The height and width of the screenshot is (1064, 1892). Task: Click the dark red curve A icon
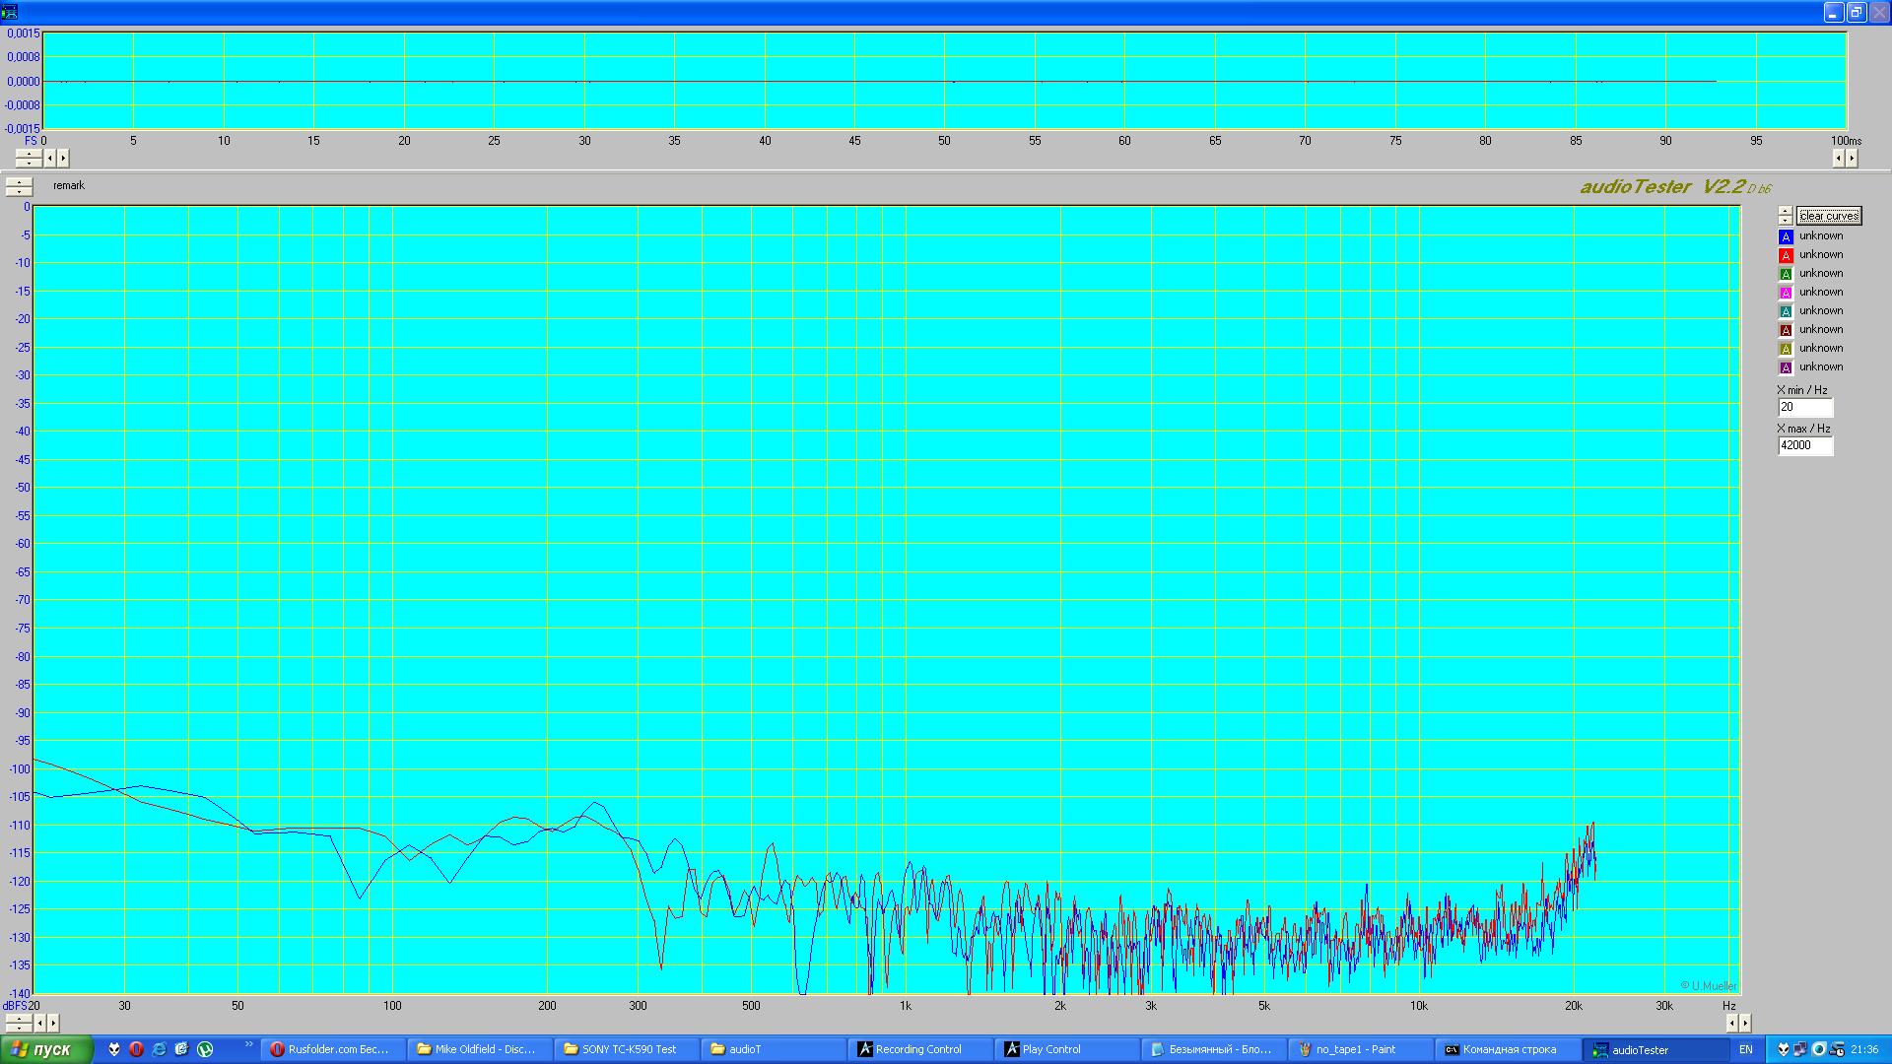(x=1785, y=330)
